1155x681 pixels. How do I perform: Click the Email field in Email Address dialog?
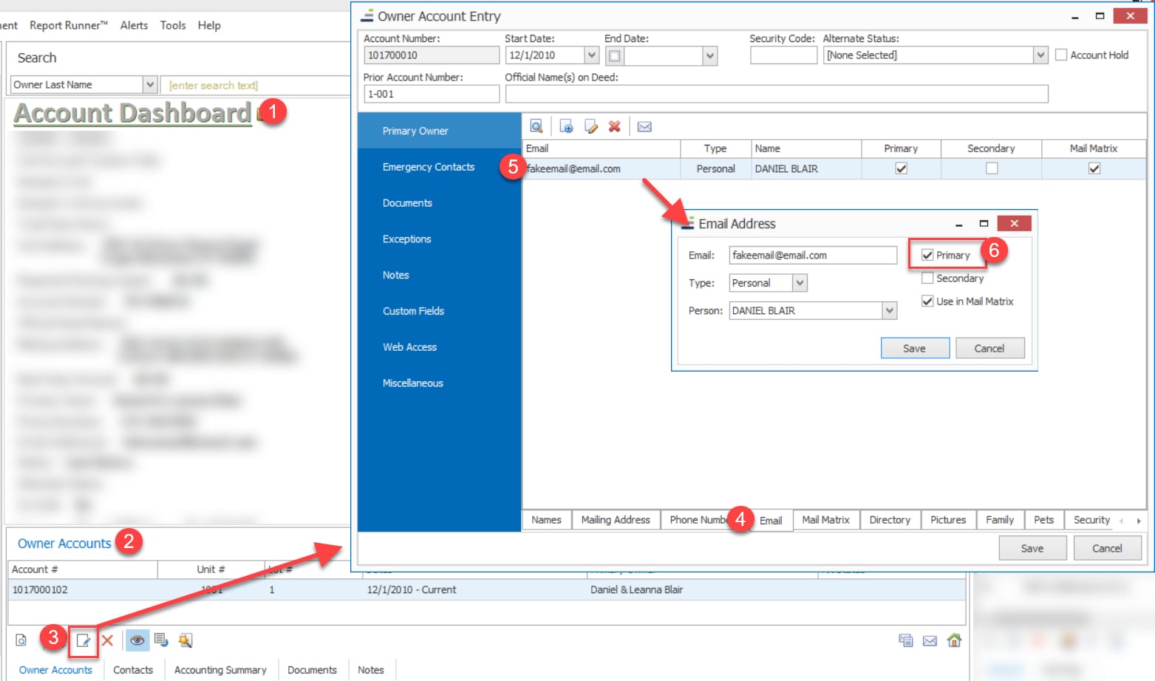pos(813,256)
